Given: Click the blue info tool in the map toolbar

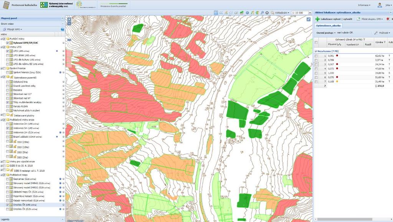Looking at the screenshot, I should tap(247, 13).
